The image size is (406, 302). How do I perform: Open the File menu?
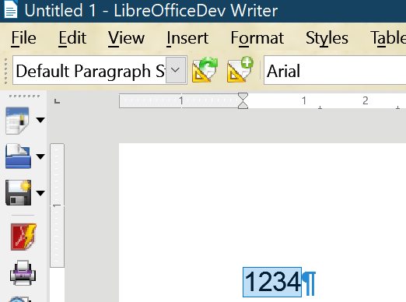(23, 38)
